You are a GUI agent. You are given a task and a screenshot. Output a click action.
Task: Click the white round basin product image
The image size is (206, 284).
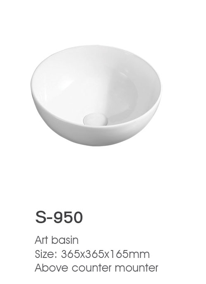tap(96, 96)
